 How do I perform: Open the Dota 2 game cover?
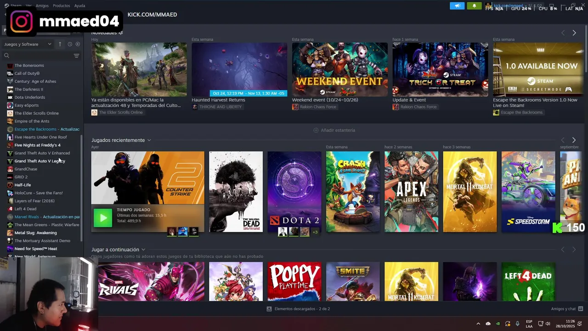point(294,192)
